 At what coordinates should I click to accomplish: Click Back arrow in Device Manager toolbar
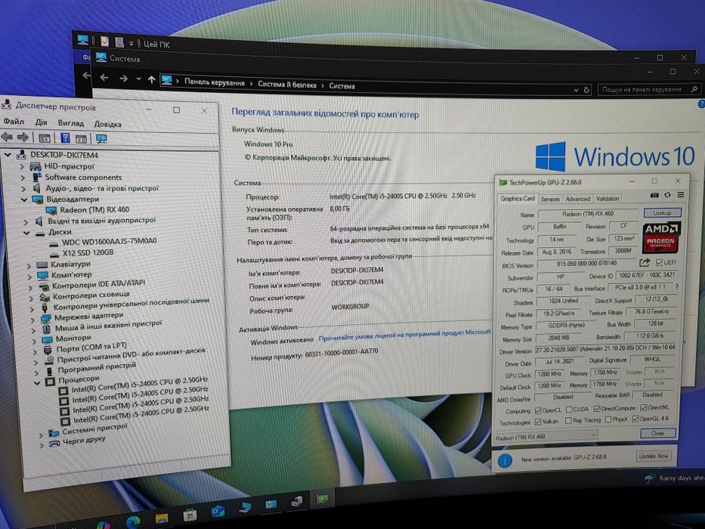coord(6,137)
